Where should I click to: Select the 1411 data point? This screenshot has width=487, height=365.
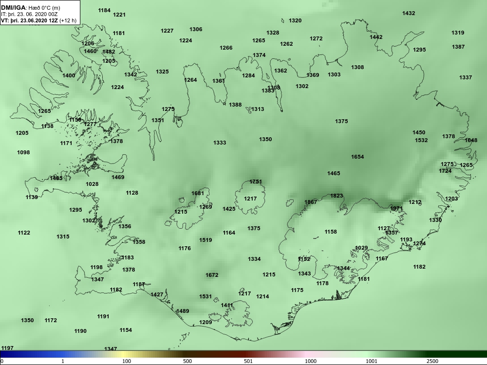point(227,306)
